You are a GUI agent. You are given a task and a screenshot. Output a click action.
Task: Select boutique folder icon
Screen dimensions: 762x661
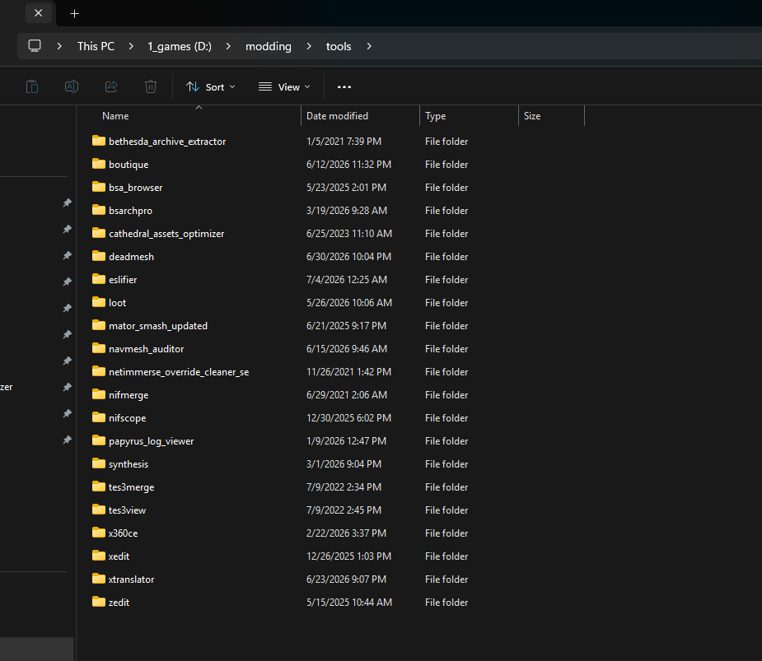tap(99, 164)
